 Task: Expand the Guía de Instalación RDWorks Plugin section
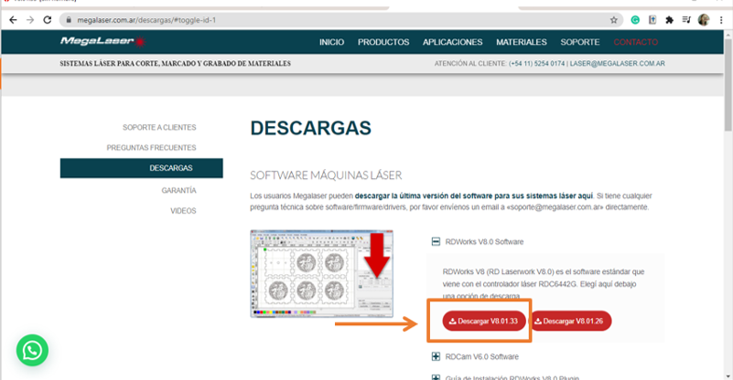436,376
